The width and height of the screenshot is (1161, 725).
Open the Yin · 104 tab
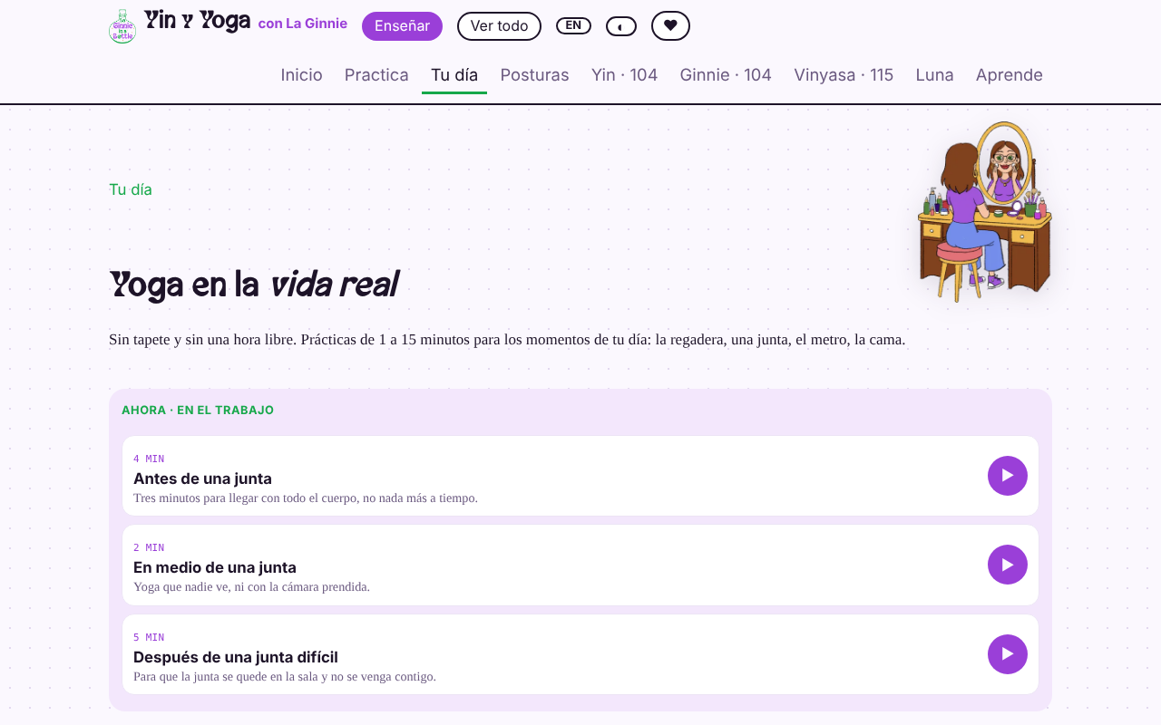click(624, 75)
